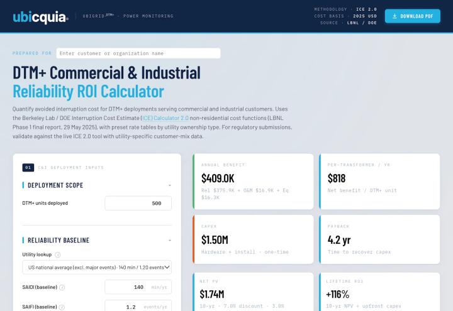
Task: Click 'Net benefit / DTM+ unit' caption
Action: click(x=362, y=190)
